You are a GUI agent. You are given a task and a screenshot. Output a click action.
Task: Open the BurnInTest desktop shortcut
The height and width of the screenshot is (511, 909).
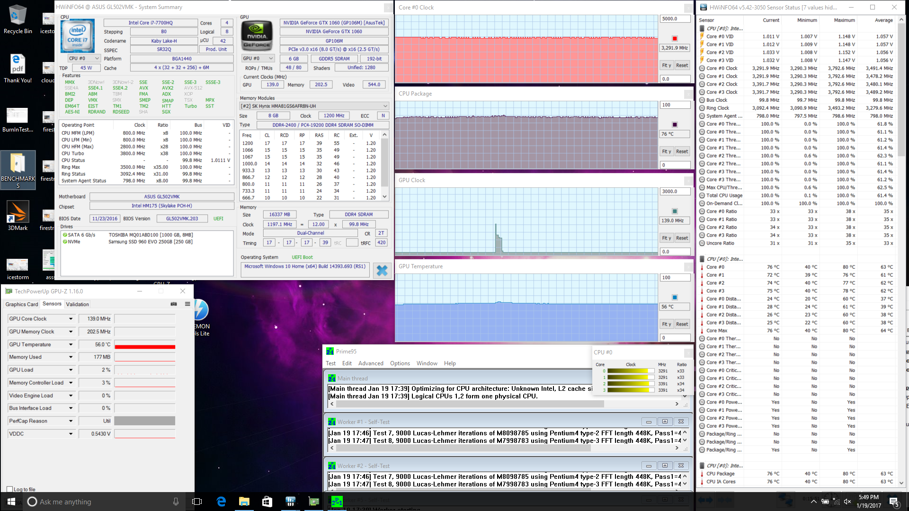(x=18, y=119)
